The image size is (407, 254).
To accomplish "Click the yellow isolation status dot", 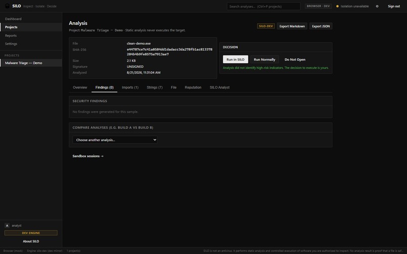I will tap(337, 6).
